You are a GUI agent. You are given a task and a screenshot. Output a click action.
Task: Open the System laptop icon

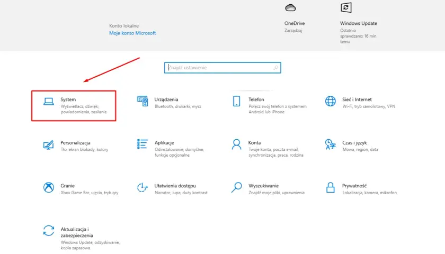(x=49, y=101)
